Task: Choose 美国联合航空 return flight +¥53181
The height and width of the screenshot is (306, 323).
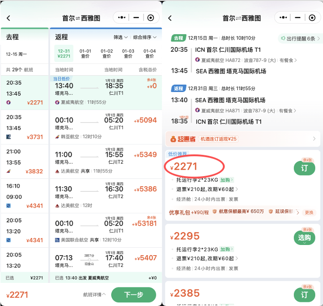Action: 106,231
